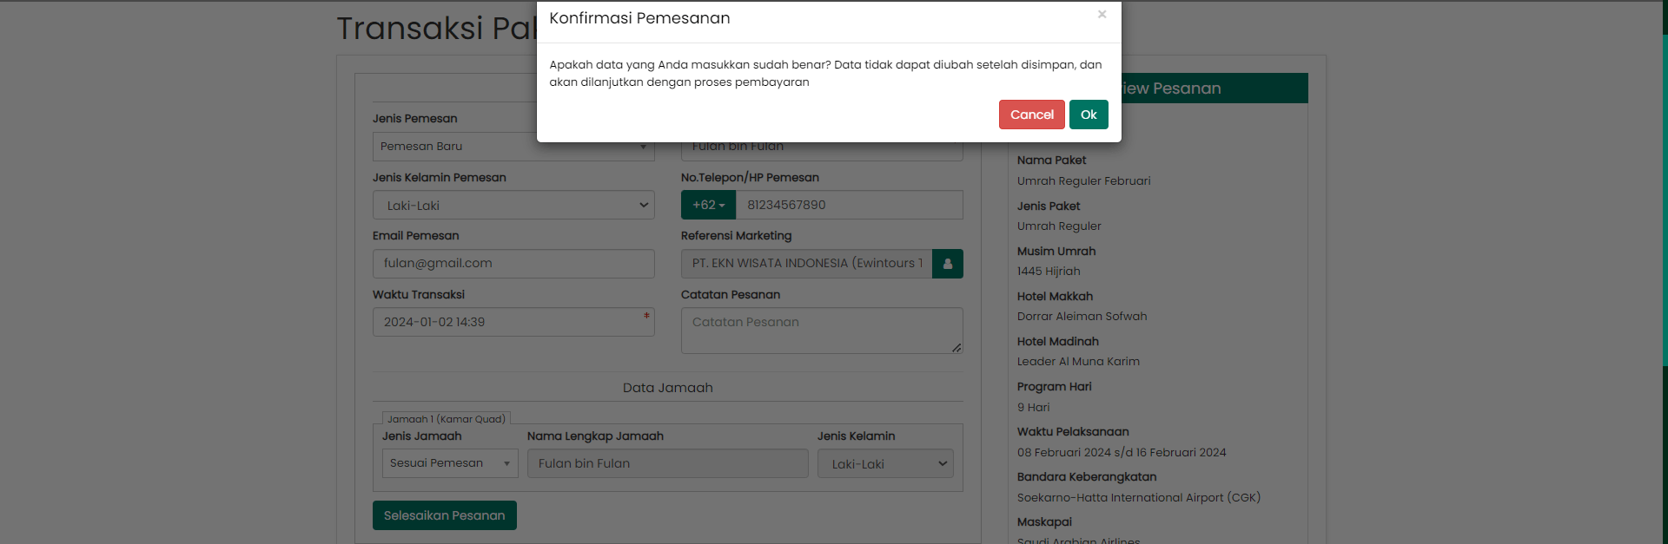Open the +62 country code dropdown

[708, 206]
